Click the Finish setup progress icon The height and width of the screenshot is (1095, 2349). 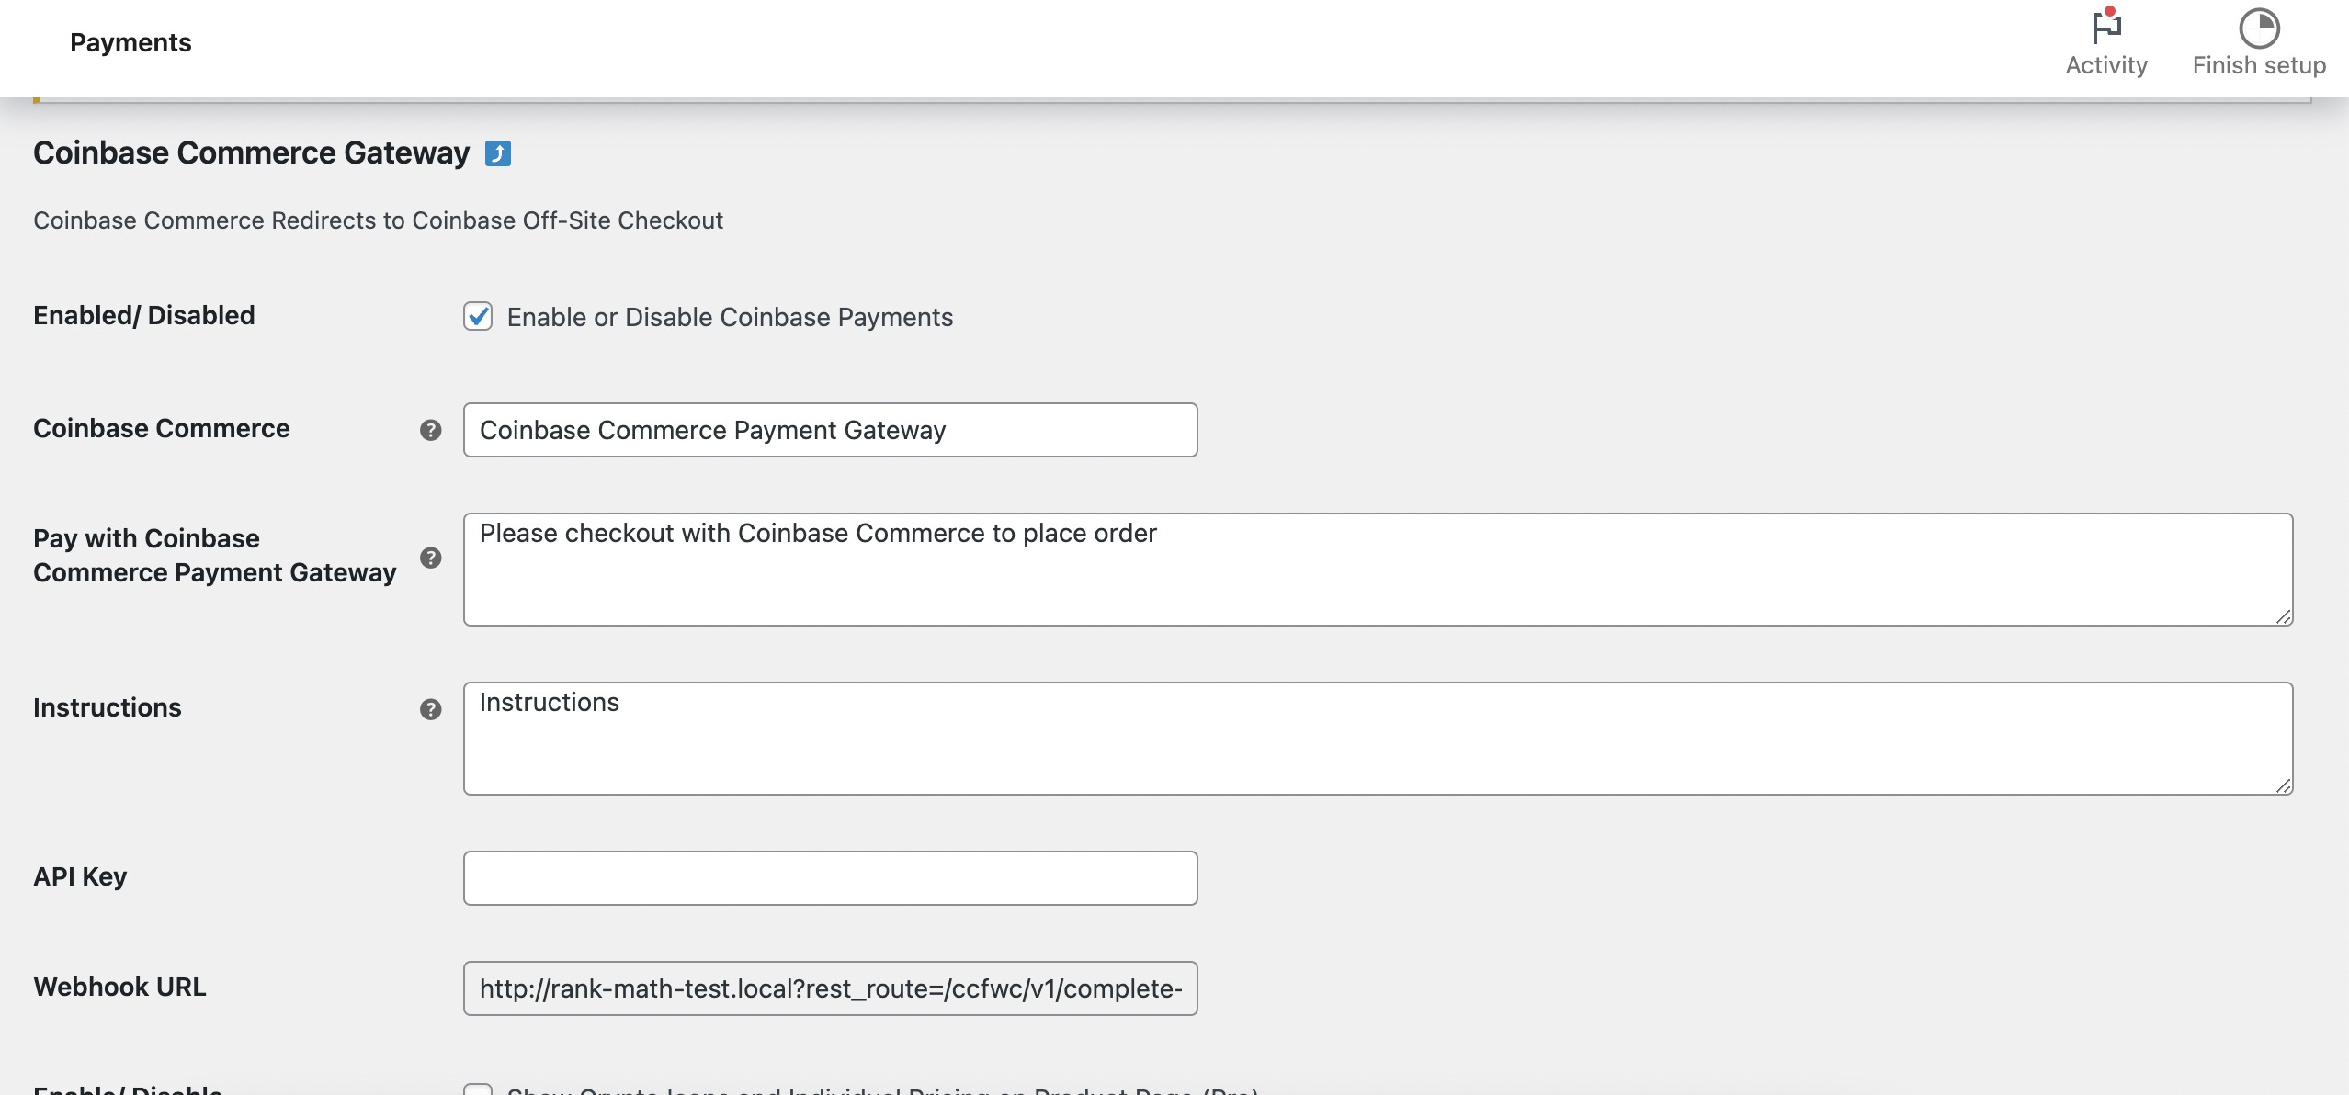[2259, 28]
